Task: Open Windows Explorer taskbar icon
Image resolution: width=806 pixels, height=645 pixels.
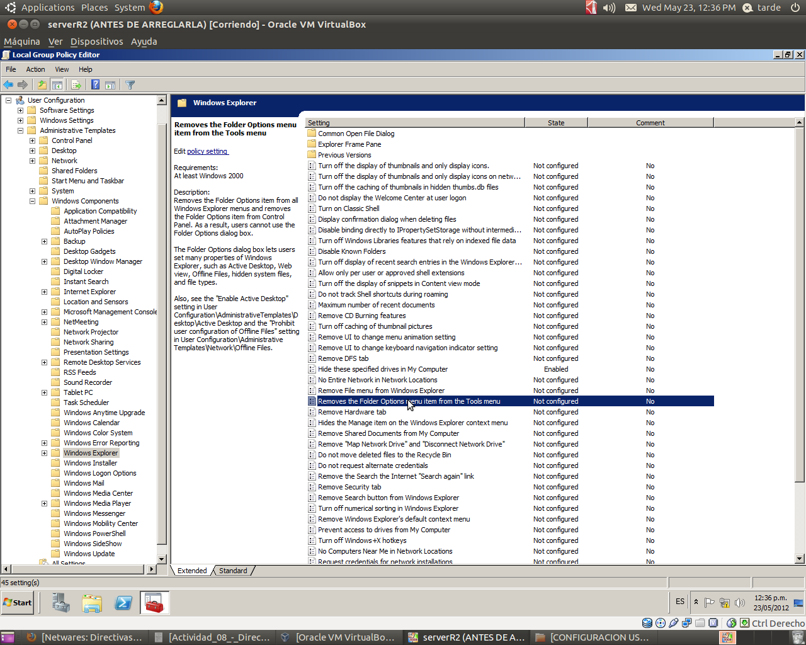Action: click(x=92, y=603)
